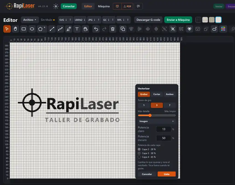The image size is (235, 185).
Task: Click the SVG up arrow
Action: click(70, 20)
